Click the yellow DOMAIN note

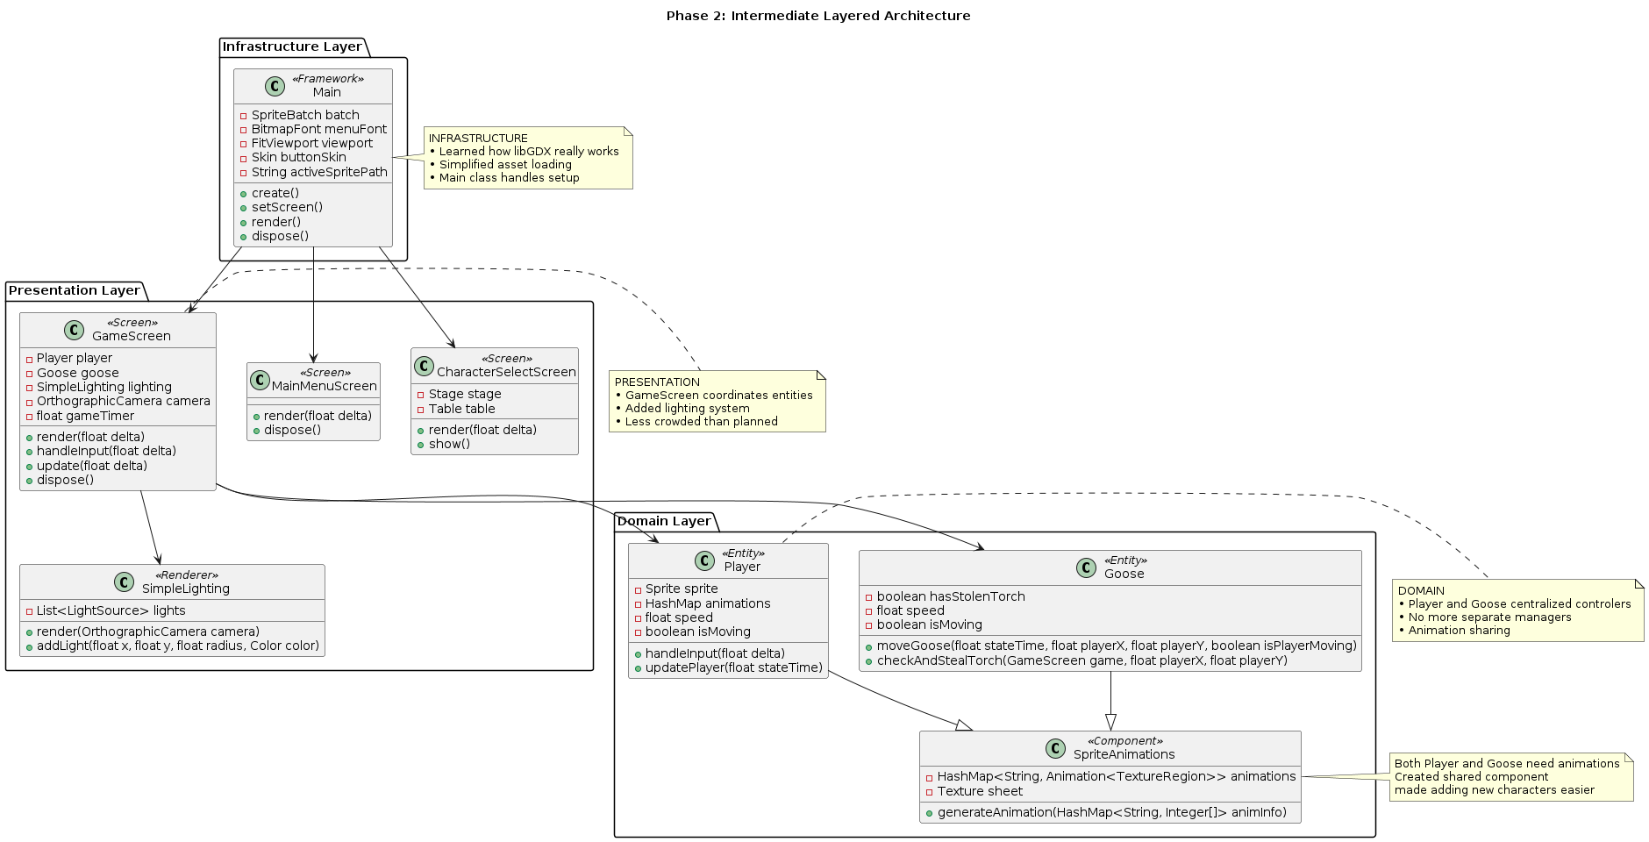coord(1517,610)
